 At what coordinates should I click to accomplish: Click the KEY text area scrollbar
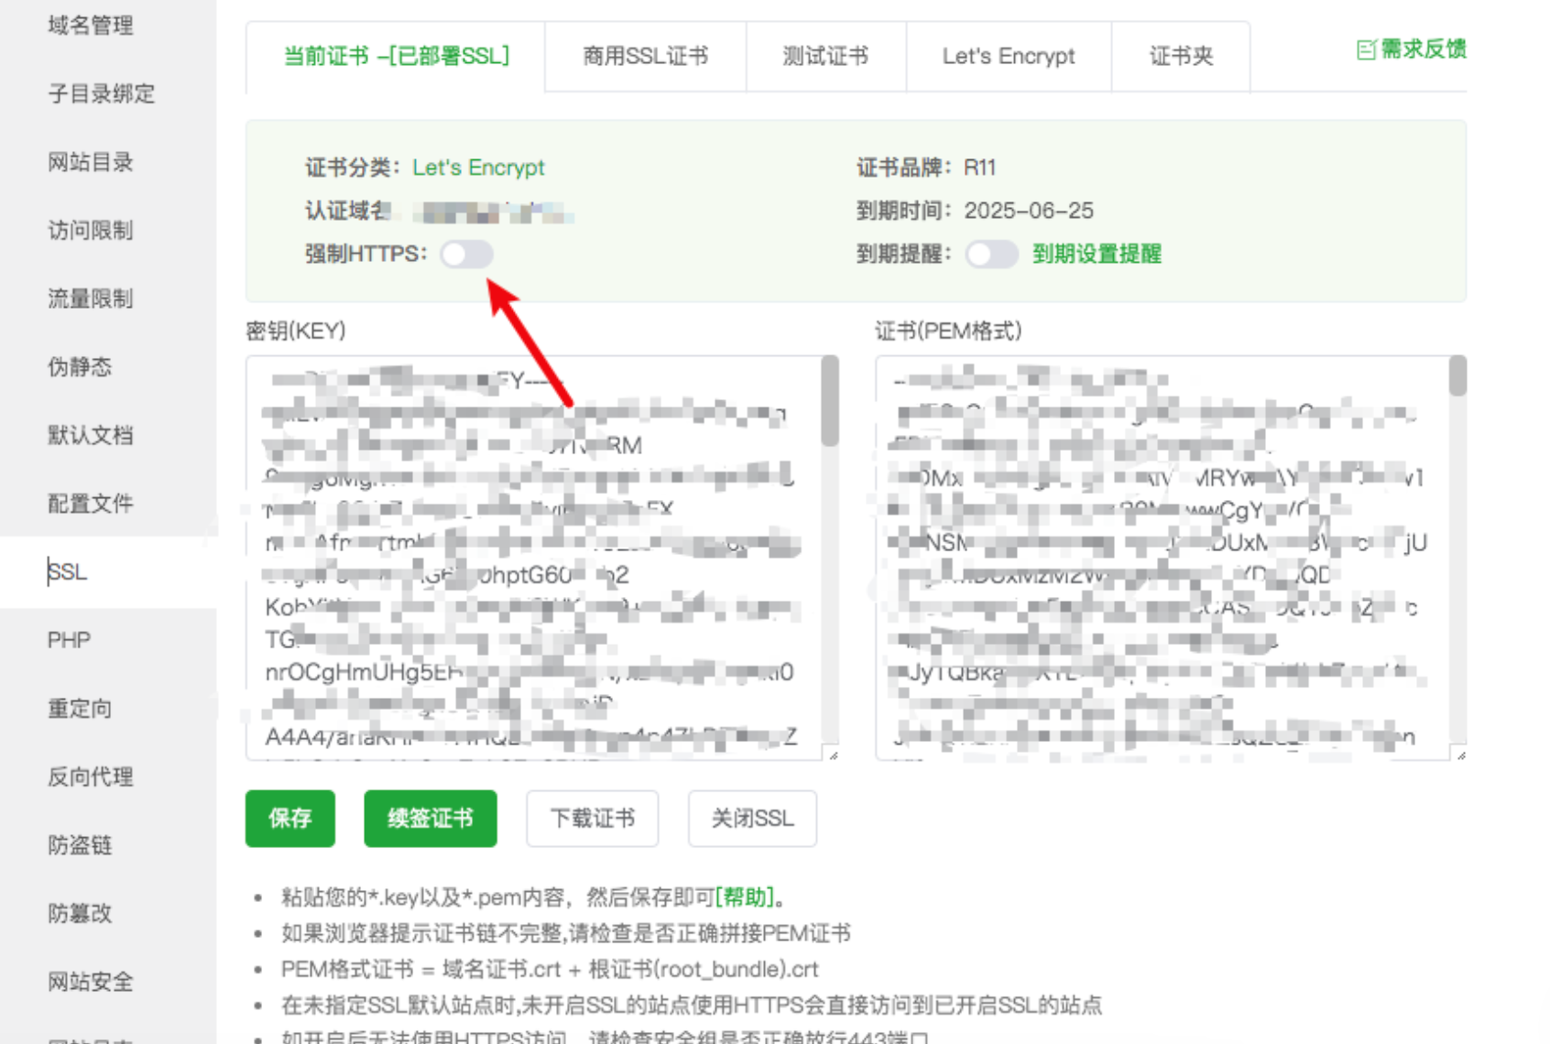[830, 403]
